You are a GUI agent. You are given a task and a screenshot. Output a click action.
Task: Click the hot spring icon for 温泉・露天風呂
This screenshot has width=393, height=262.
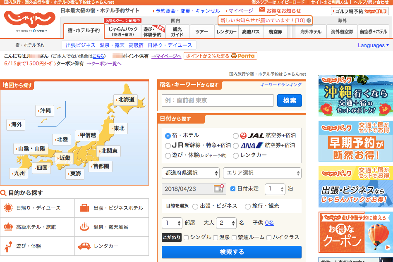click(84, 227)
